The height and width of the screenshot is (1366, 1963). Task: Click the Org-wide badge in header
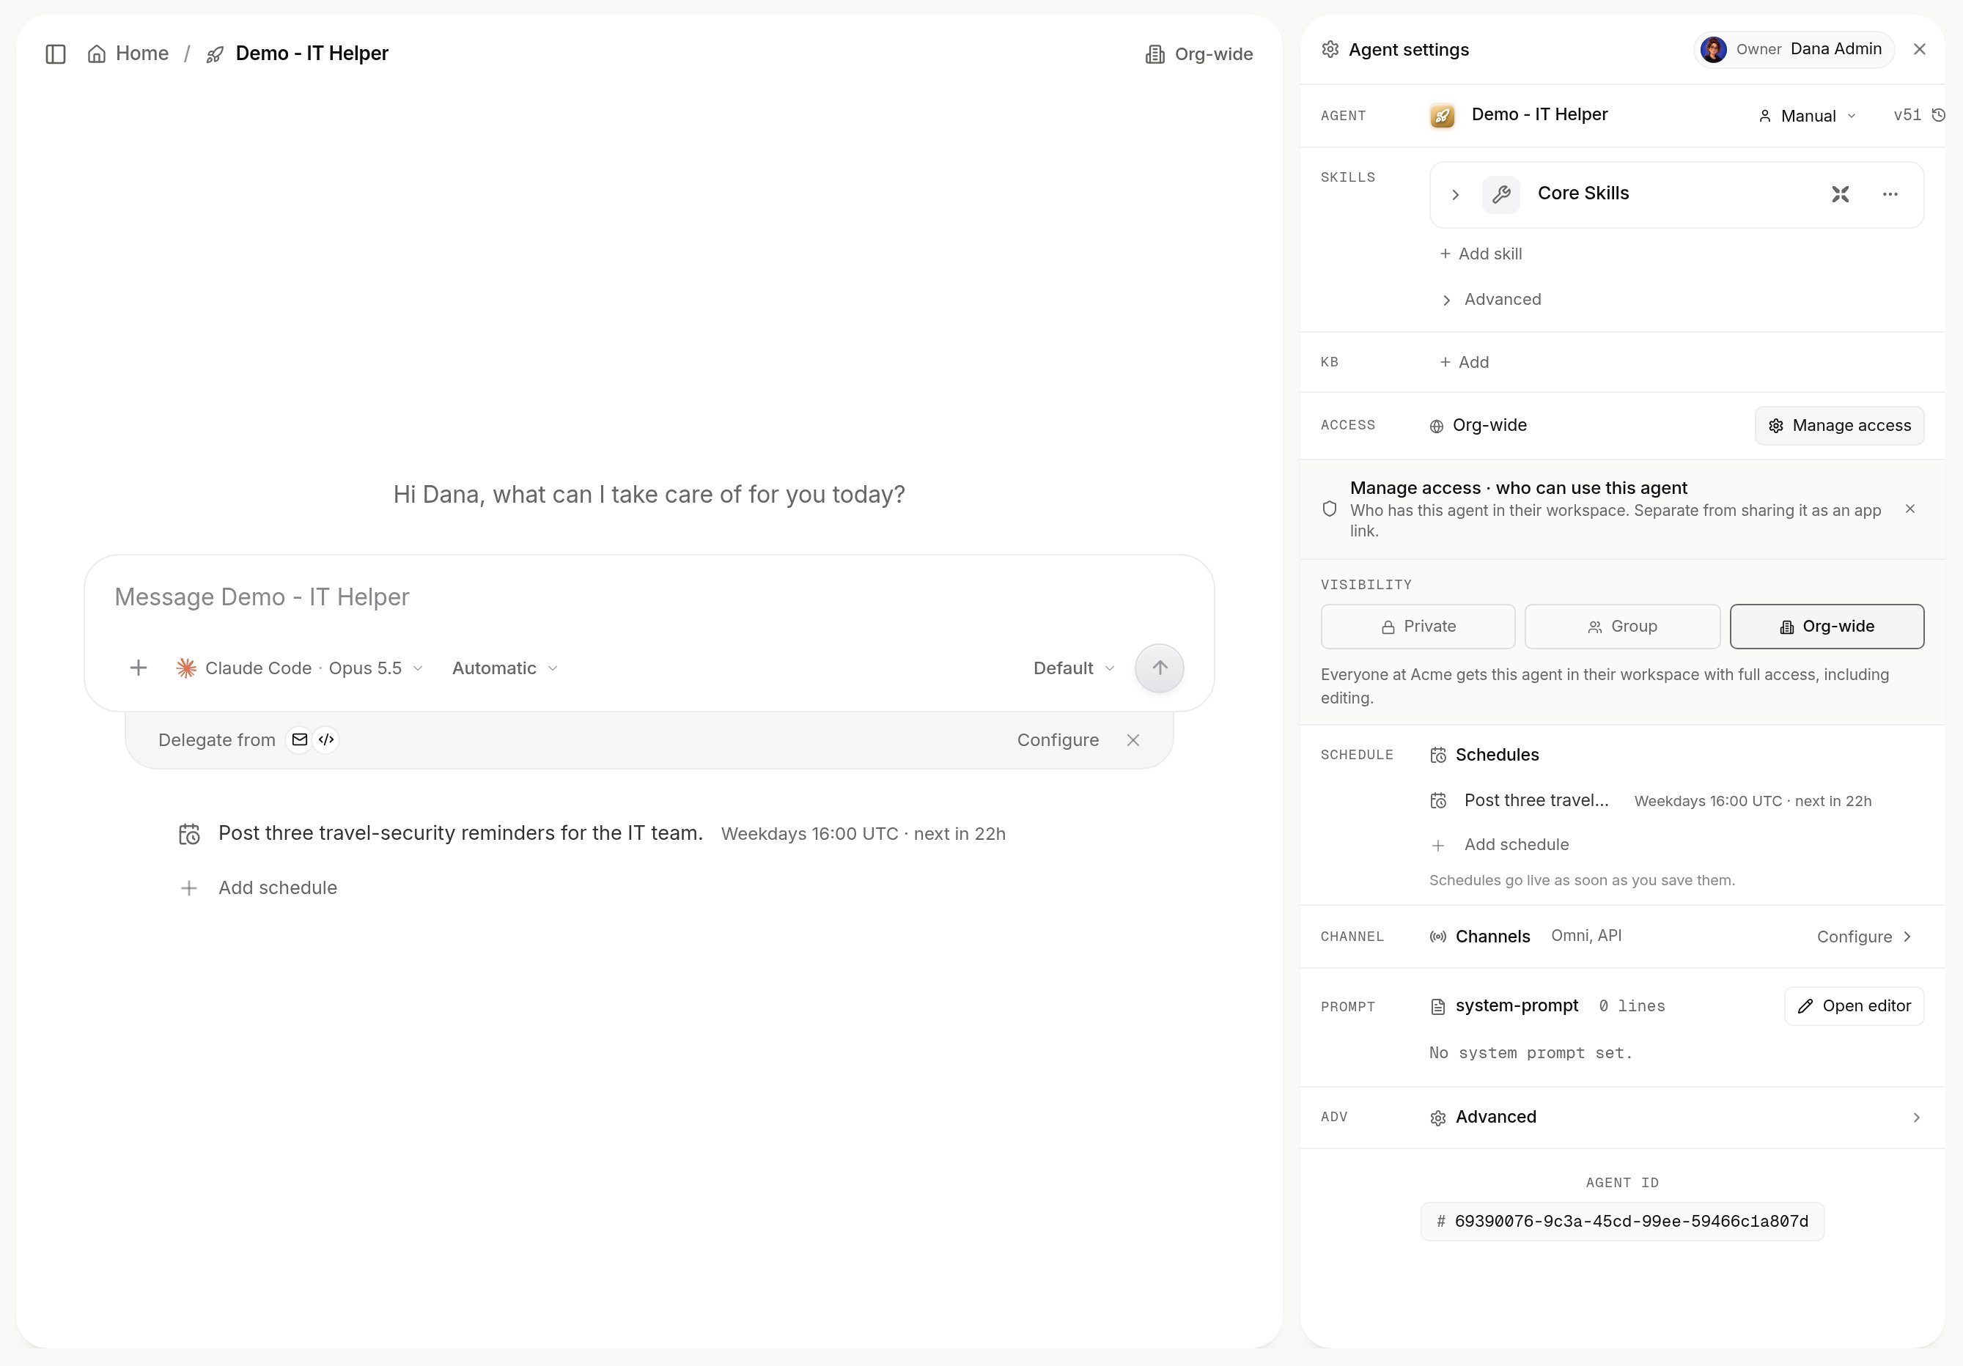pos(1198,53)
